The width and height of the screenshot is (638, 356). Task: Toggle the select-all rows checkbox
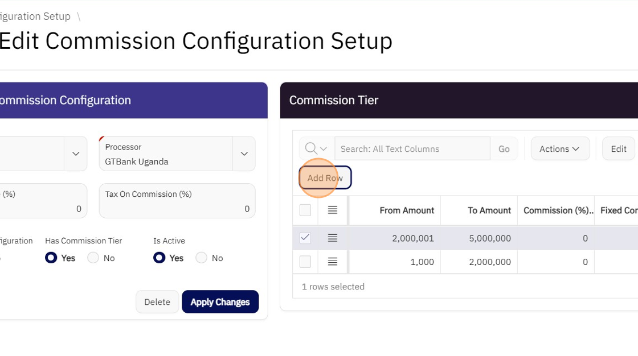click(305, 210)
